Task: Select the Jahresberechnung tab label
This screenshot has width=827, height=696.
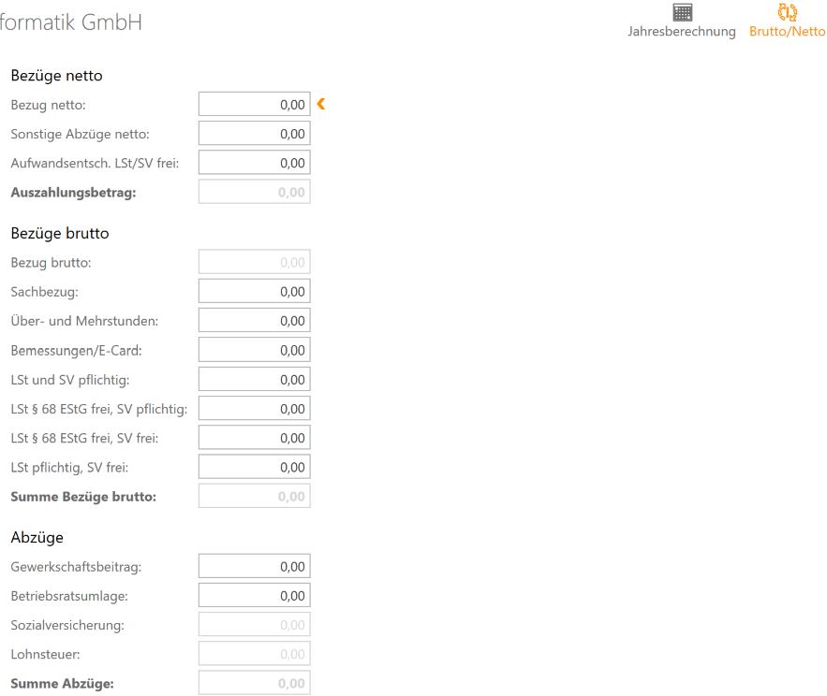Action: pos(681,32)
